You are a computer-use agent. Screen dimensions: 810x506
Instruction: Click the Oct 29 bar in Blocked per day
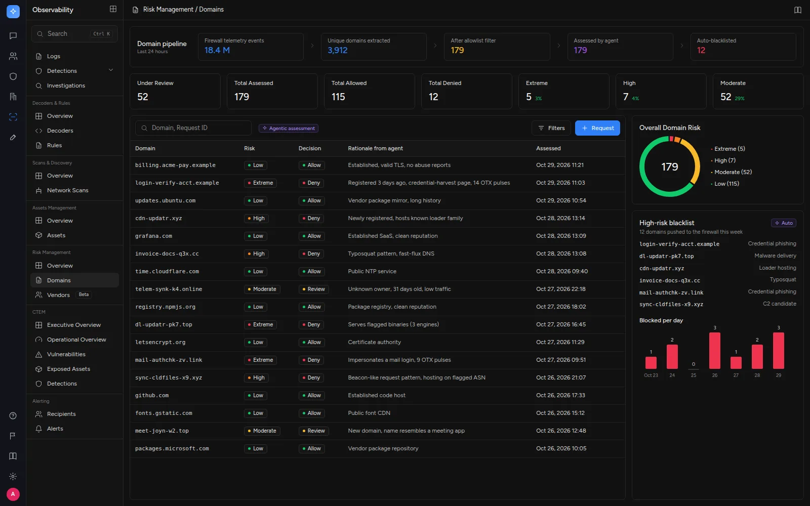[779, 350]
